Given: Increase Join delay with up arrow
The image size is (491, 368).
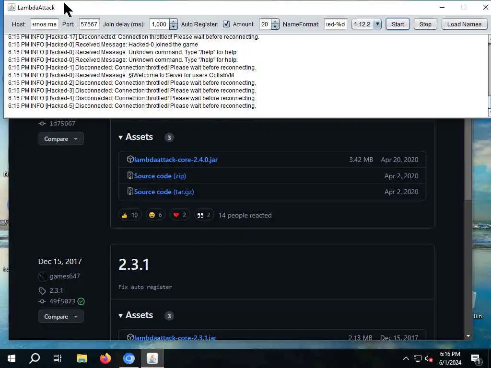Looking at the screenshot, I should coord(174,22).
